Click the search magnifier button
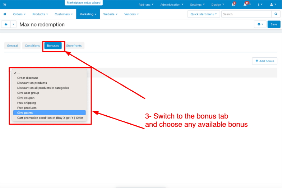This screenshot has width=282, height=188. point(276,14)
